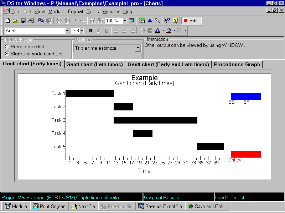Screen dimensions: 285x213
Task: Click the Open folder icon
Action: [16, 21]
